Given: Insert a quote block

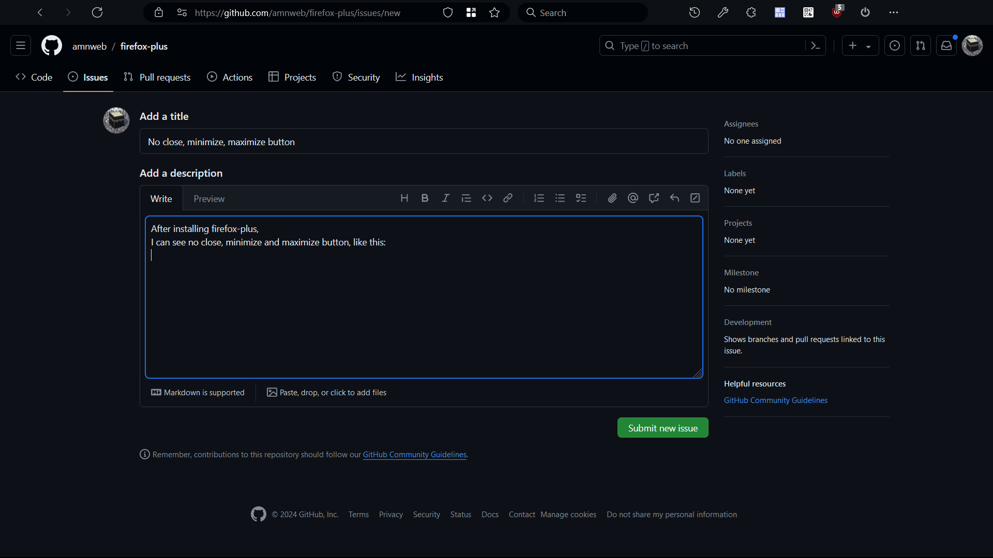Looking at the screenshot, I should coord(466,198).
